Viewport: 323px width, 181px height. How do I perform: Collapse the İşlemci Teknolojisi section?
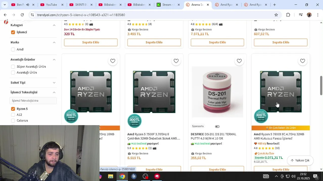54,92
